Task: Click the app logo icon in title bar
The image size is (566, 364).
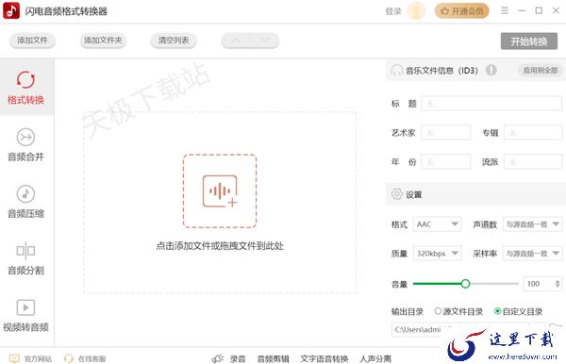Action: tap(11, 10)
